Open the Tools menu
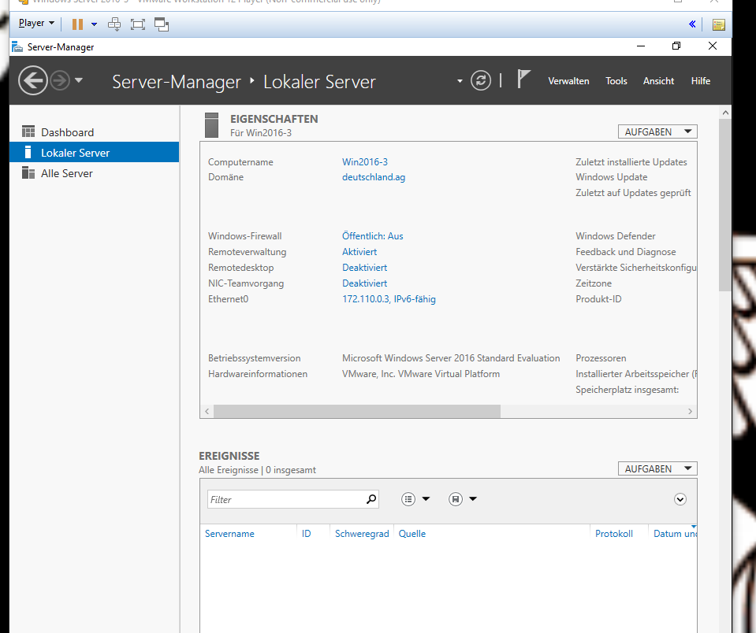Screen dimensions: 756x633 (x=616, y=81)
